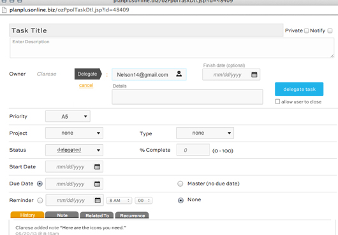Click the browser address bar URL
The width and height of the screenshot is (338, 235).
pyautogui.click(x=70, y=10)
